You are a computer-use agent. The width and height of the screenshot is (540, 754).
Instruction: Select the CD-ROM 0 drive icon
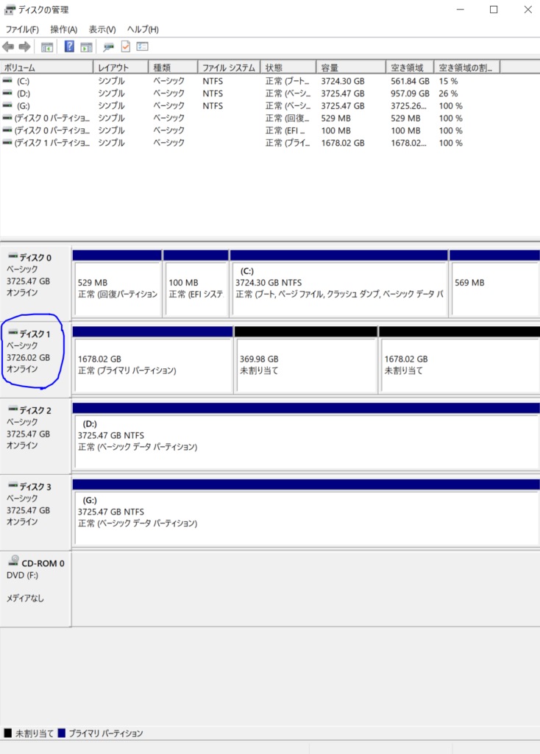point(13,562)
